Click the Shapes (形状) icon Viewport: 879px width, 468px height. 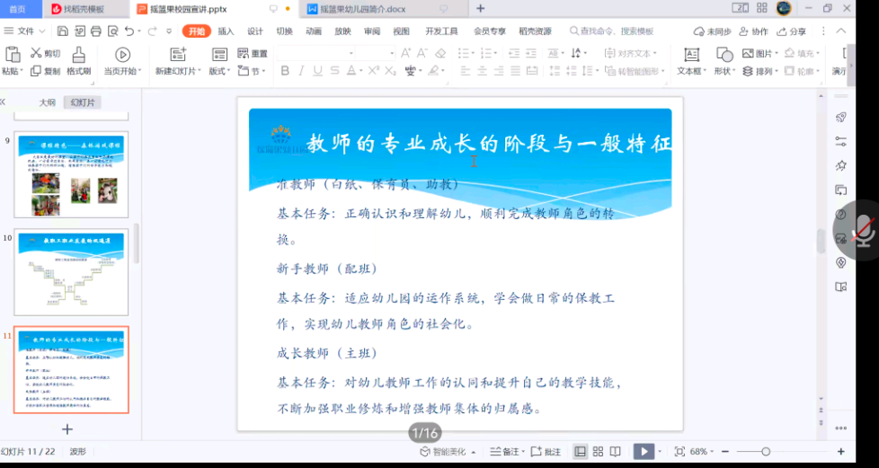[724, 55]
